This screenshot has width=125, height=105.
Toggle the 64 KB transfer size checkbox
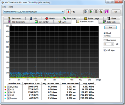pyautogui.click(x=8, y=92)
